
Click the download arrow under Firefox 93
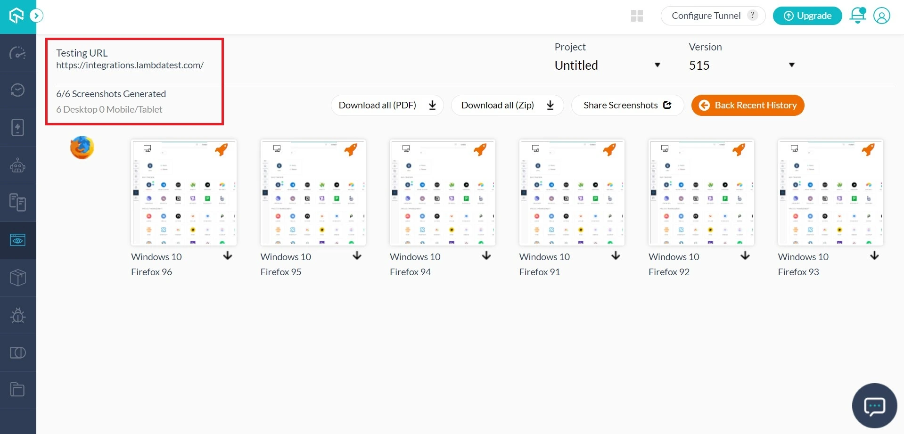874,256
